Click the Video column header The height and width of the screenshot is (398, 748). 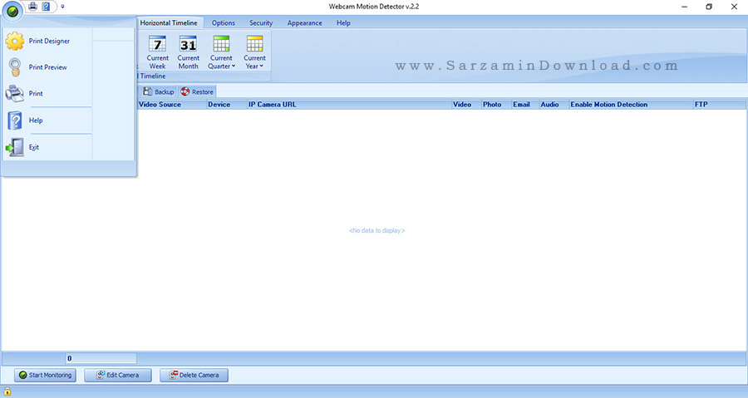coord(466,105)
